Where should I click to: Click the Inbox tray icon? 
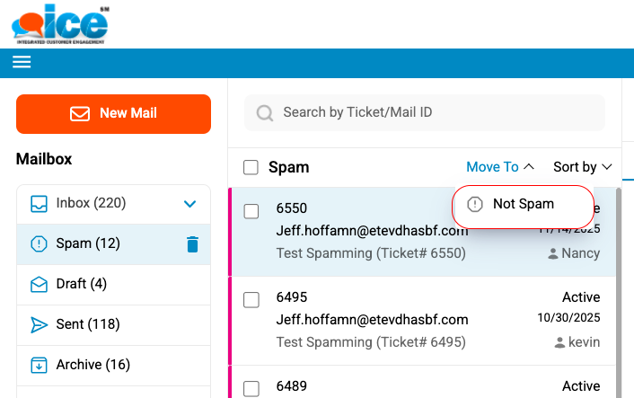[39, 204]
